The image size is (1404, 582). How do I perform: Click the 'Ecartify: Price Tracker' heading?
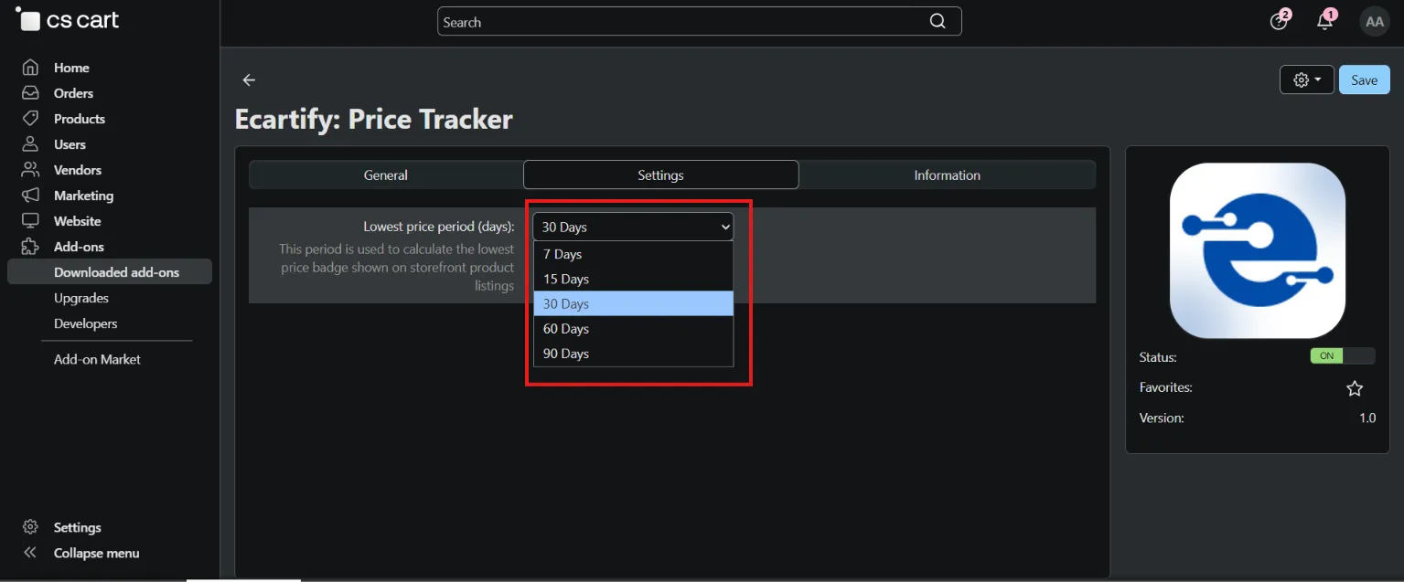(x=374, y=119)
